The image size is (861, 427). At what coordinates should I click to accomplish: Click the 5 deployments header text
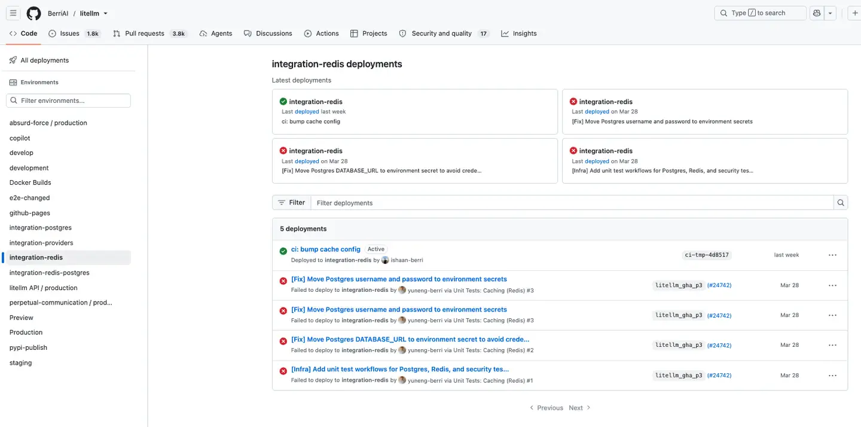(303, 229)
